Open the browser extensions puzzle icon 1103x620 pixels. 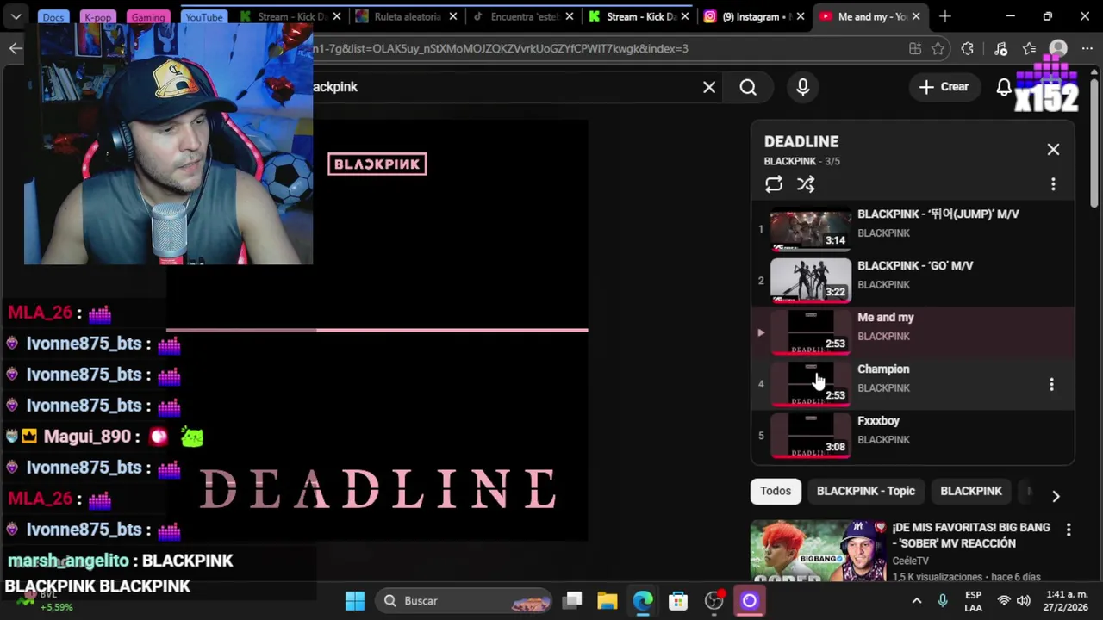pyautogui.click(x=968, y=49)
